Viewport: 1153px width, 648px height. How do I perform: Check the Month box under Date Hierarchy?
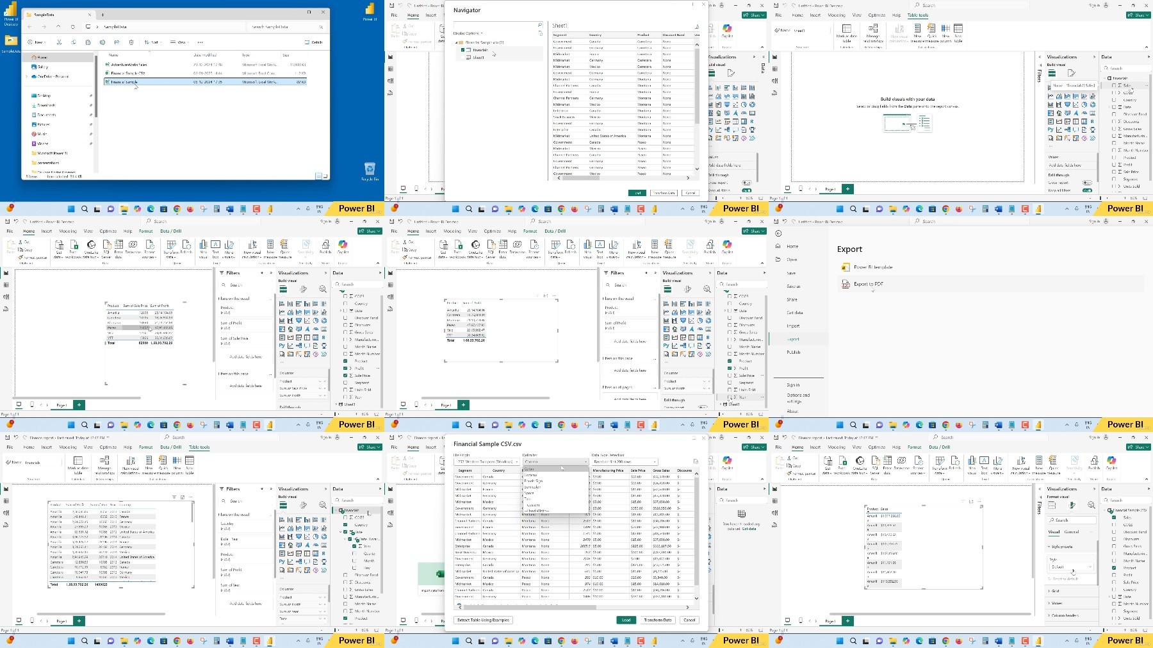click(354, 561)
